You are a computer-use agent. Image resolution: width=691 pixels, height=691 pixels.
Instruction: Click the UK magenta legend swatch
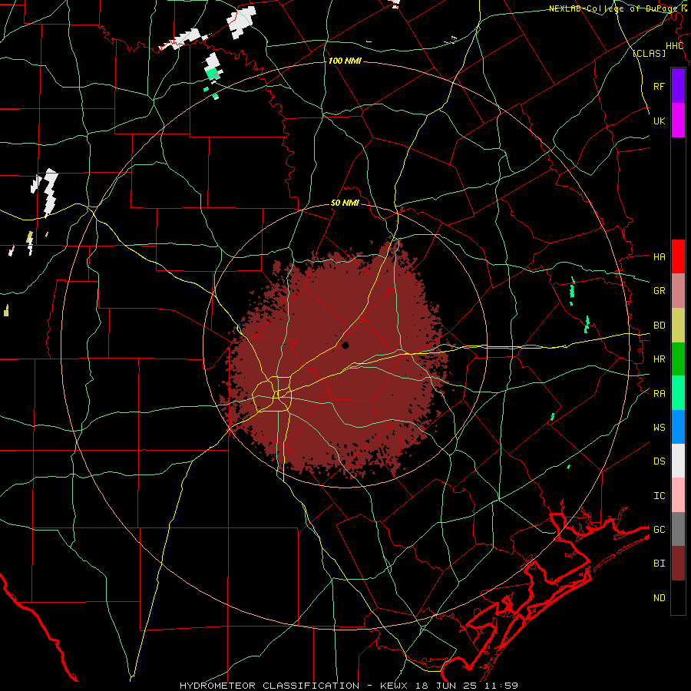point(678,121)
